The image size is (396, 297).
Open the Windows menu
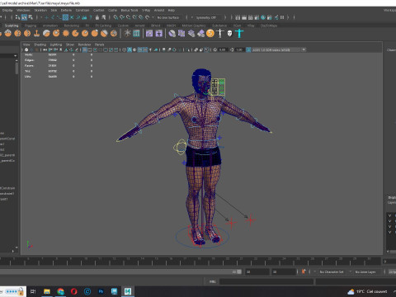(x=23, y=10)
